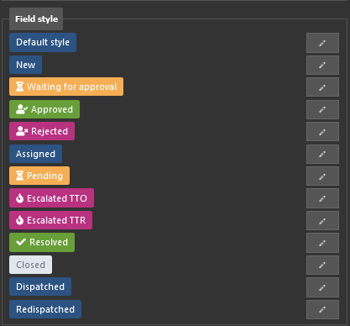Open edit for Escalated TTR style
Image resolution: width=350 pixels, height=326 pixels.
[x=322, y=220]
